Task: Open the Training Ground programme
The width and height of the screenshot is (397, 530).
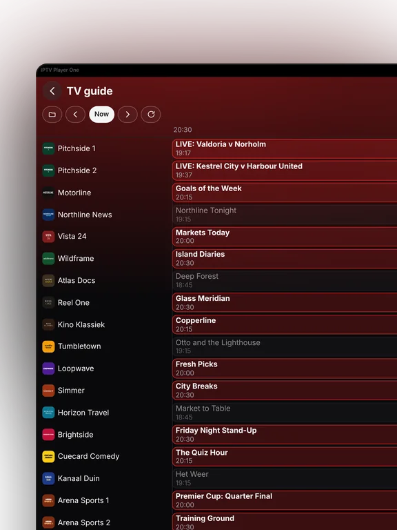Action: coord(285,522)
